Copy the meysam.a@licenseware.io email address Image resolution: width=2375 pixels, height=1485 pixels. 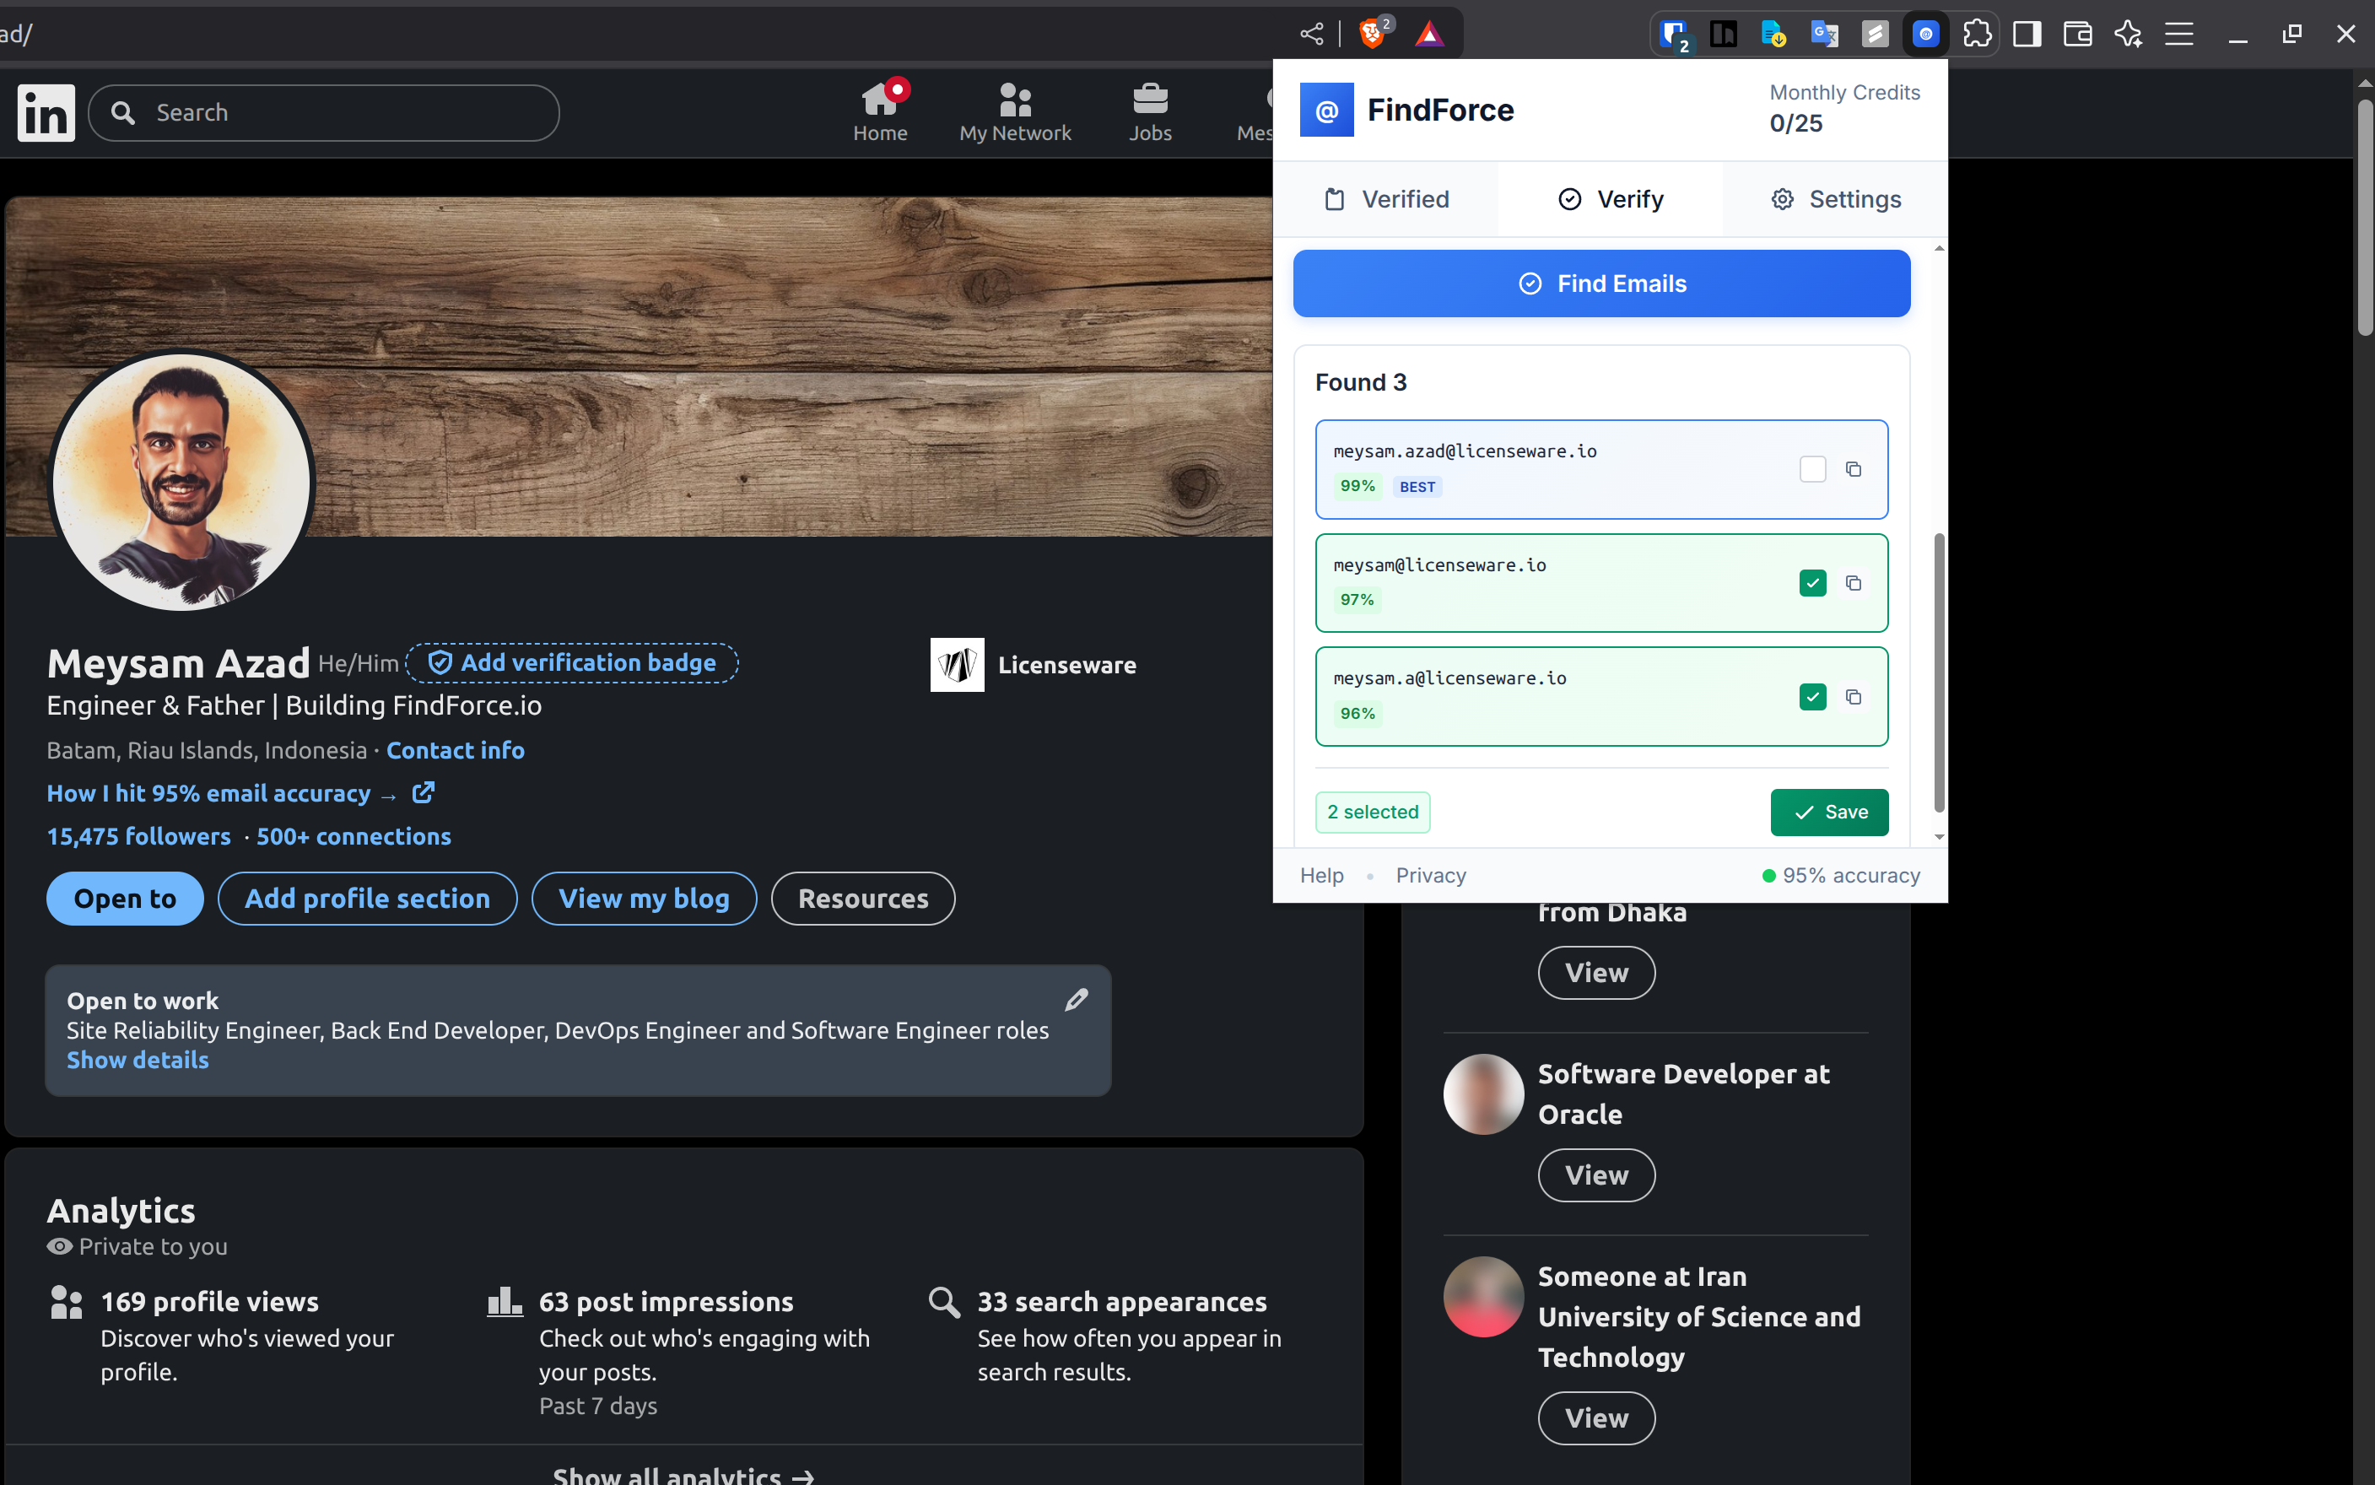pos(1853,697)
